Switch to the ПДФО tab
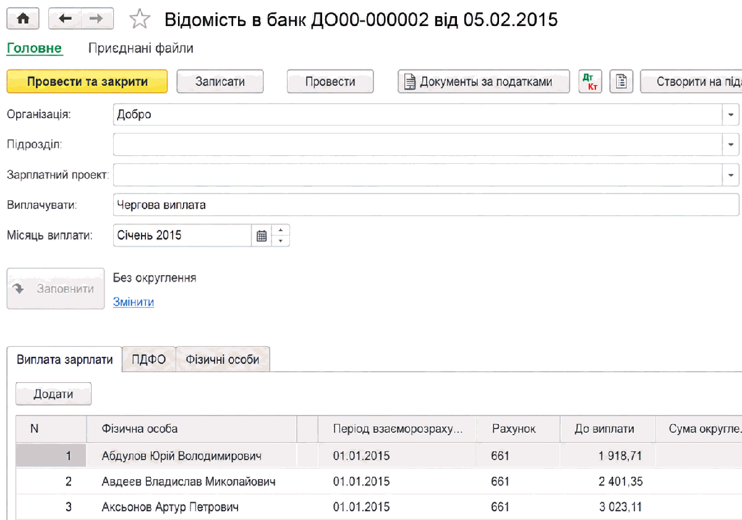The image size is (742, 520). pos(149,359)
